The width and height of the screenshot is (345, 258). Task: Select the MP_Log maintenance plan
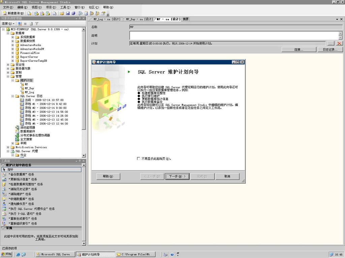tap(29, 92)
